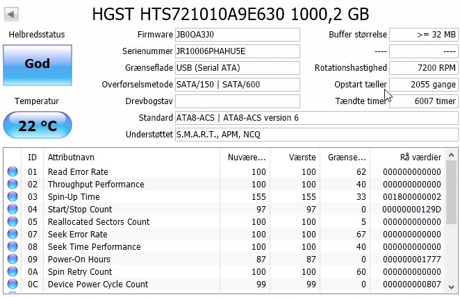The width and height of the screenshot is (460, 297).
Task: Select the Spin-Up Time attribute name
Action: pos(74,197)
